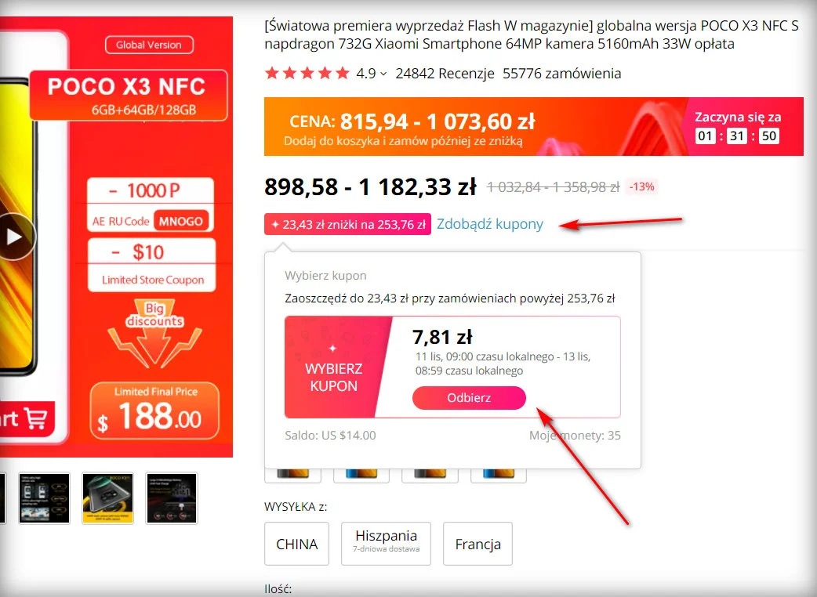Click the shopping cart icon on banner

[x=36, y=418]
